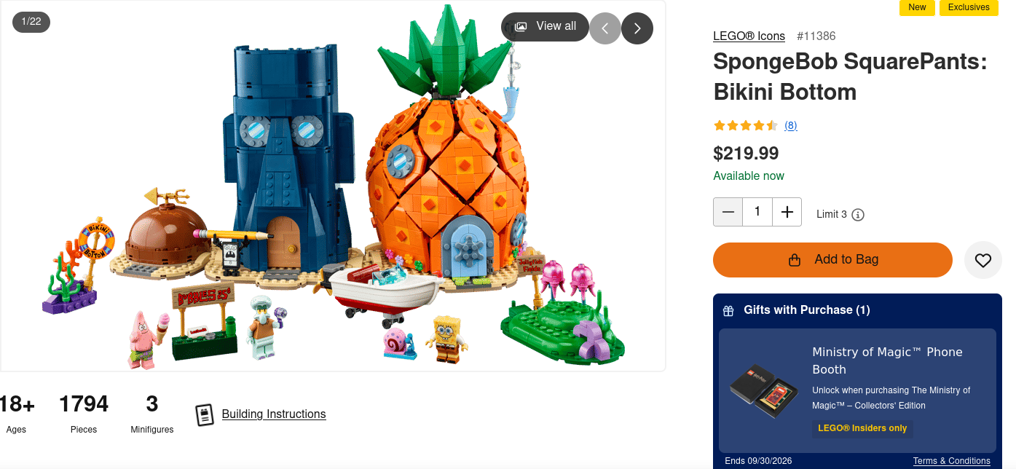Open the 8 customer reviews link
The width and height of the screenshot is (1016, 469).
click(x=791, y=125)
